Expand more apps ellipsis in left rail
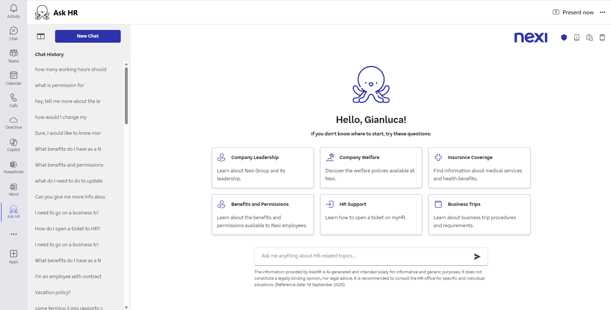The height and width of the screenshot is (310, 611). (13, 234)
